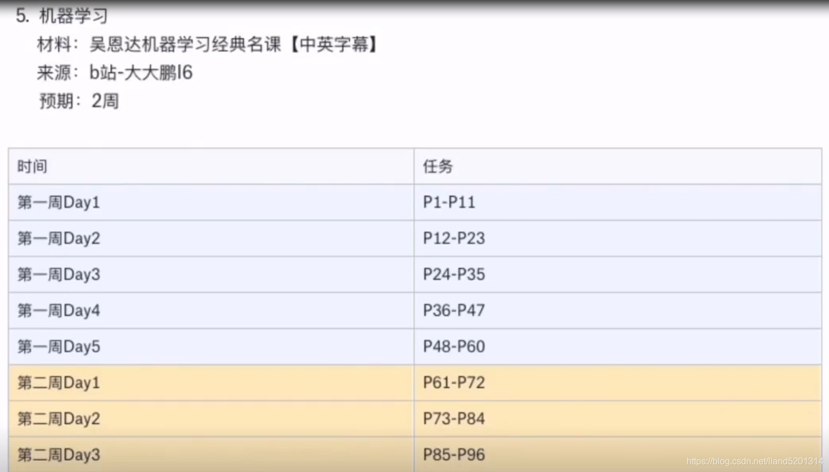Screen dimensions: 829x472
Task: Select the 第一周Day4 cell
Action: pyautogui.click(x=211, y=311)
